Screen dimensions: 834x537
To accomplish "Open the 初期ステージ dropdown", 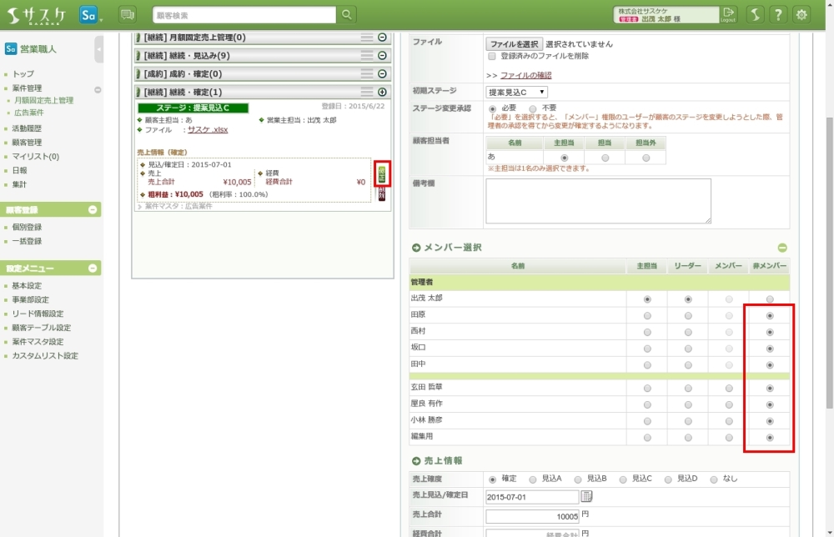I will point(516,92).
